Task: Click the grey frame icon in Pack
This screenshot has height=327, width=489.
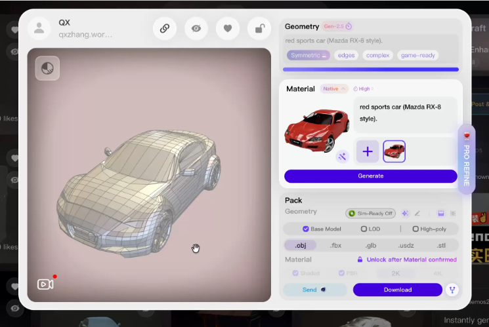Action: click(x=453, y=214)
